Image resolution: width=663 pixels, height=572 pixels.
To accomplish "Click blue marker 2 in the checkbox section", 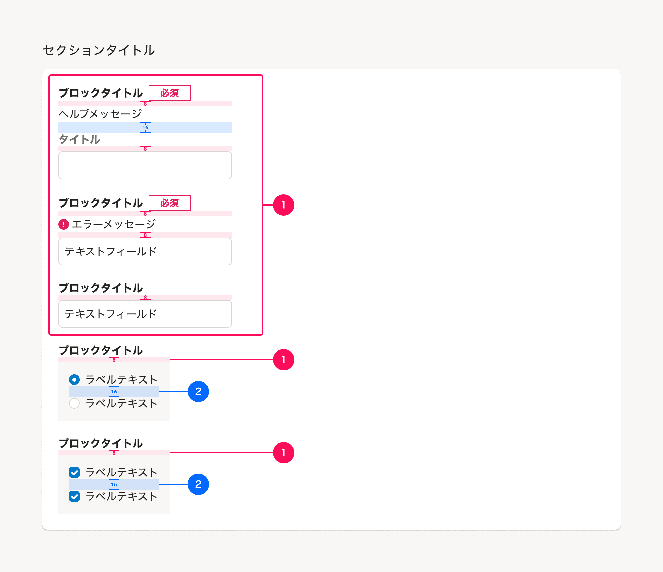I will (x=198, y=485).
